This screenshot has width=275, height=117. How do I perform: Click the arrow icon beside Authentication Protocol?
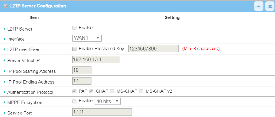[x=5, y=92]
